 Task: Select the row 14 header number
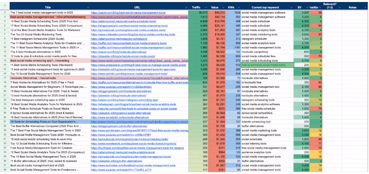[5, 65]
